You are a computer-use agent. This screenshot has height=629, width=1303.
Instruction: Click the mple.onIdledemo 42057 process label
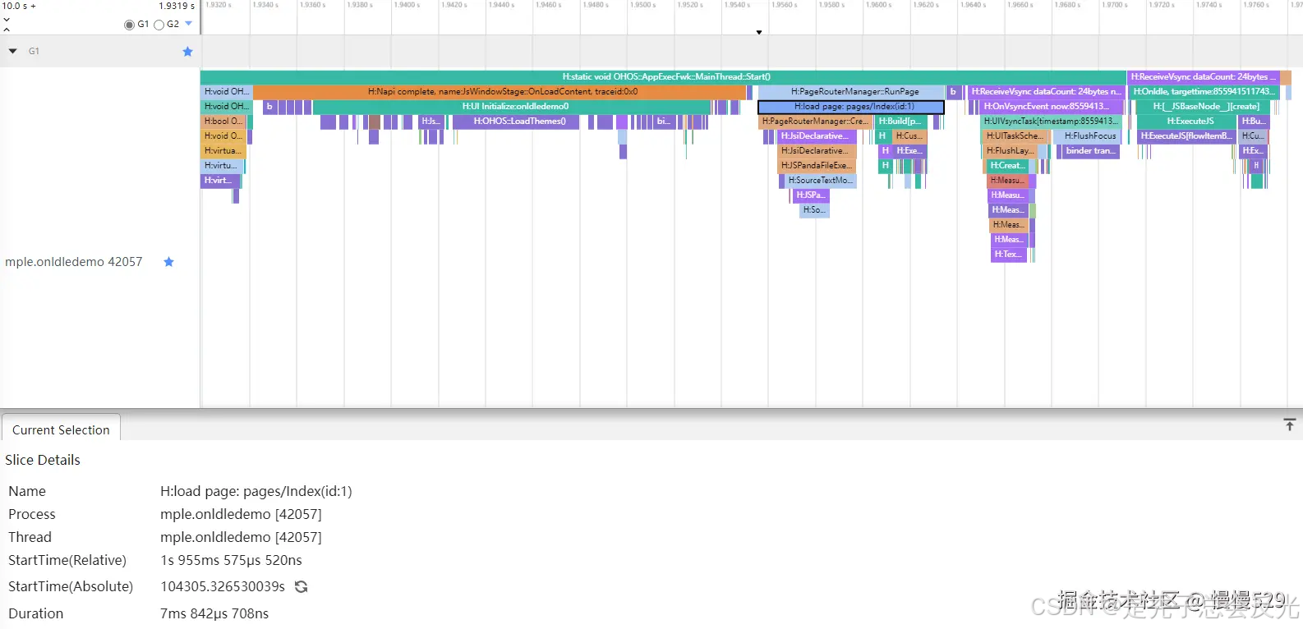pyautogui.click(x=74, y=262)
